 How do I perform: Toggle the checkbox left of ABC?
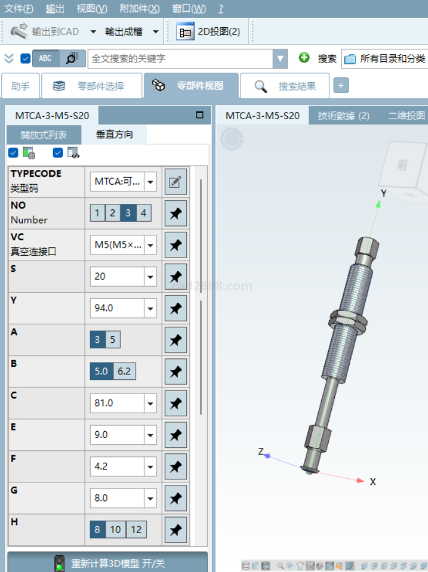tap(25, 59)
